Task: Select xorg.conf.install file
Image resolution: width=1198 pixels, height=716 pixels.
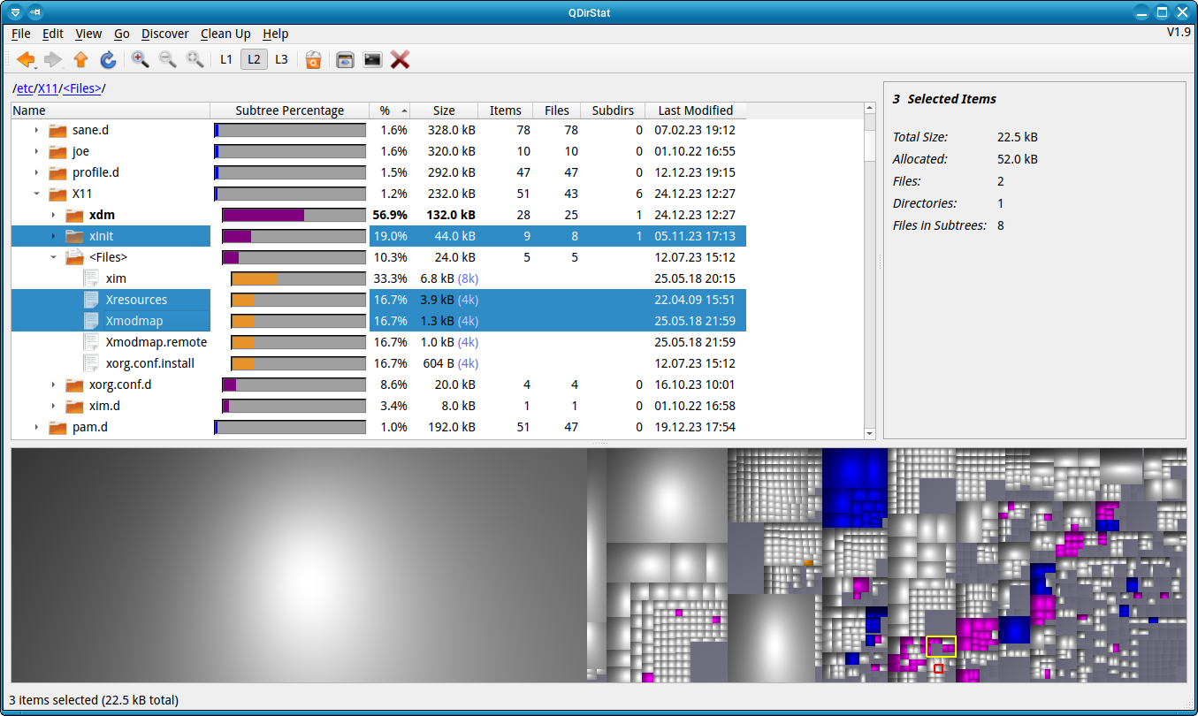Action: [378, 363]
